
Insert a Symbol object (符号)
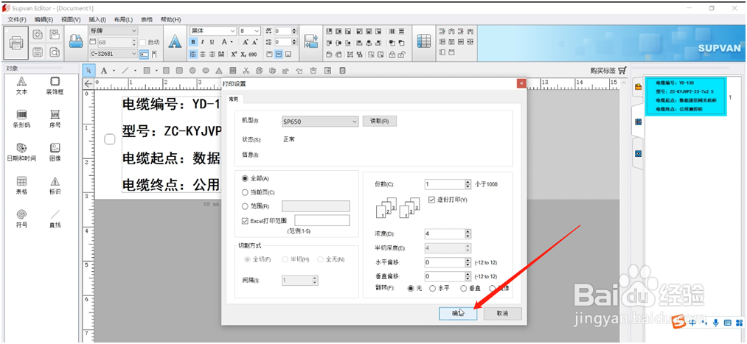click(x=22, y=218)
